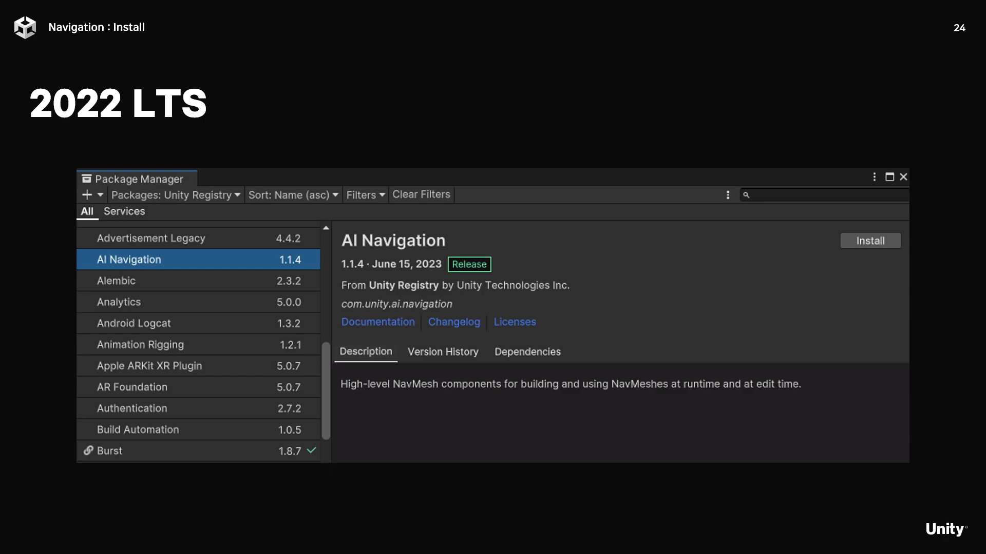Switch to the Services tab
Screen dimensions: 986x554
124,211
